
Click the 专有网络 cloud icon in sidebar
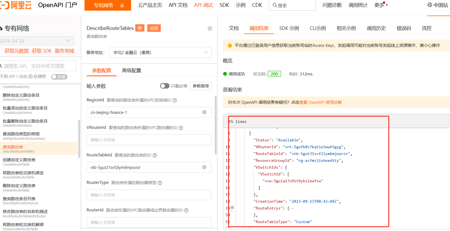point(1,28)
